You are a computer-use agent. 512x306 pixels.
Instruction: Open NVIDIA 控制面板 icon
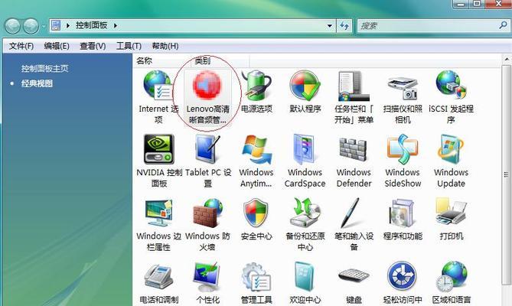click(x=158, y=149)
